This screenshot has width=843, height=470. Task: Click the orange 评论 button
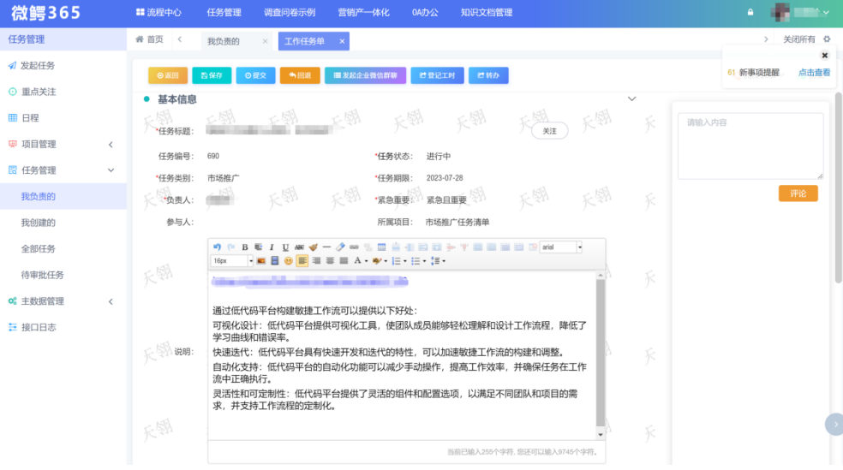click(x=798, y=193)
